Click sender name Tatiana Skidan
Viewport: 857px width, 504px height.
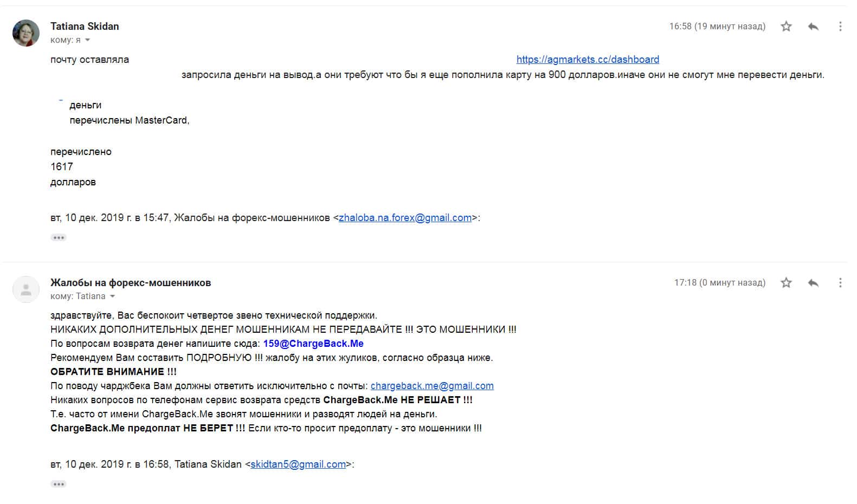(85, 26)
